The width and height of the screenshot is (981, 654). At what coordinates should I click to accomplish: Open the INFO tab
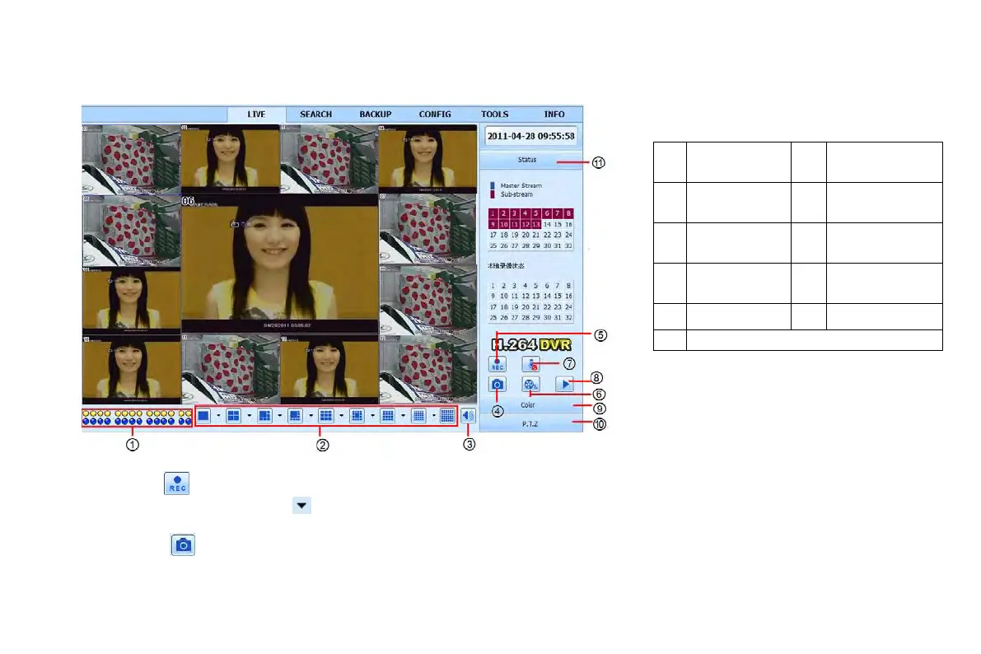click(x=554, y=114)
